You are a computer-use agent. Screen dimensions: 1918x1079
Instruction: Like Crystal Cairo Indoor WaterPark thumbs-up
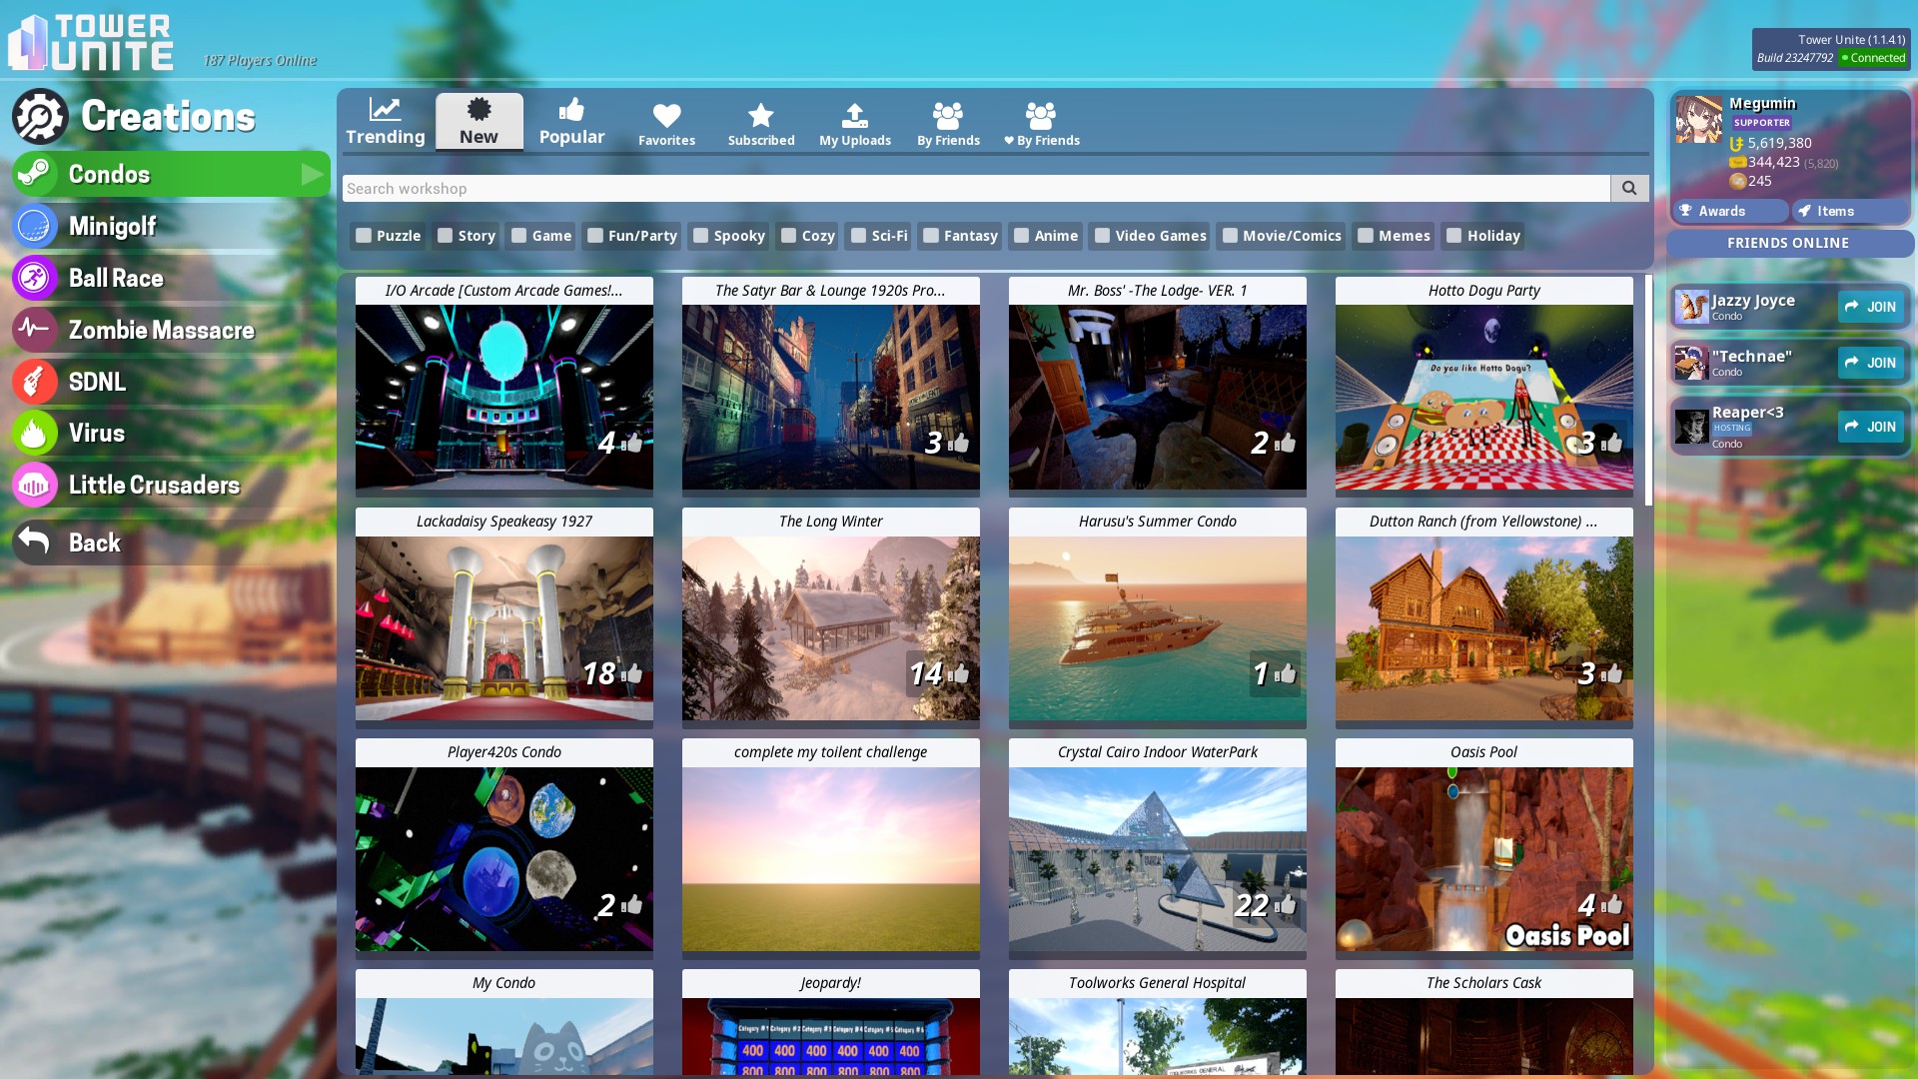(1286, 904)
